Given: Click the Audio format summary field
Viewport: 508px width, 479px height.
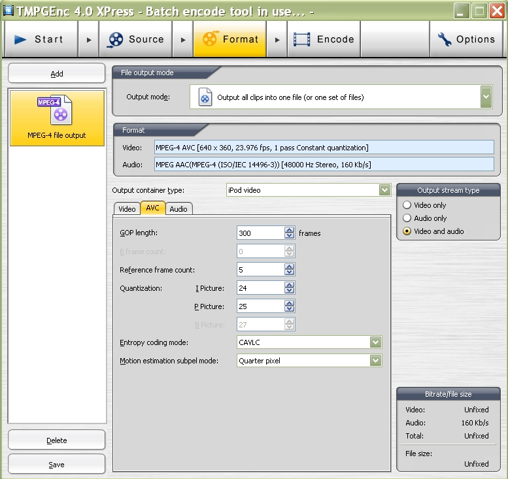Looking at the screenshot, I should pos(324,164).
